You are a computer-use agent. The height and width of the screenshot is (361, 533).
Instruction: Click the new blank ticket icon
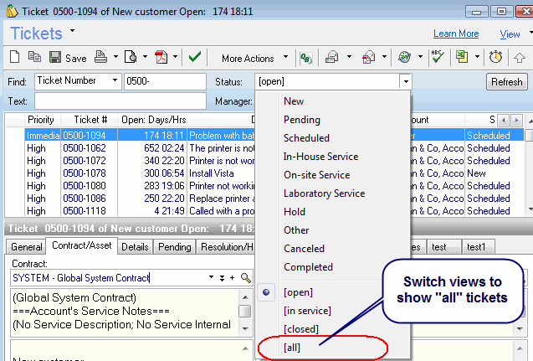tap(15, 58)
